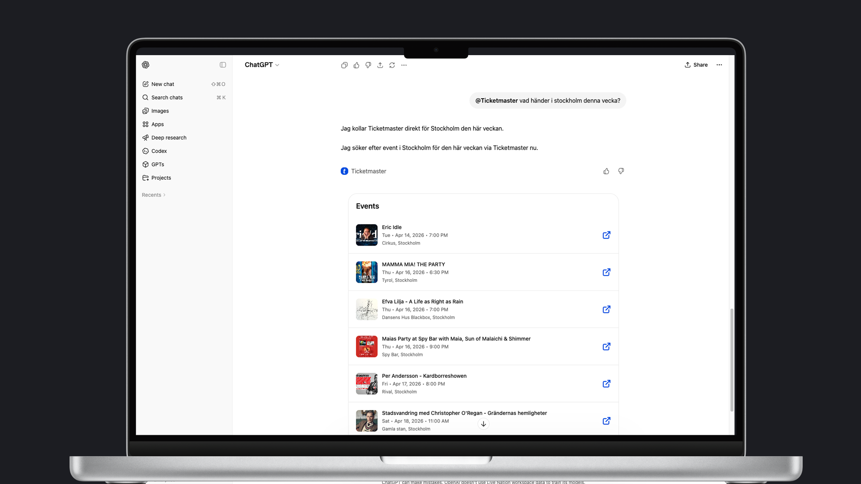Open the Images section
861x484 pixels.
pyautogui.click(x=160, y=111)
